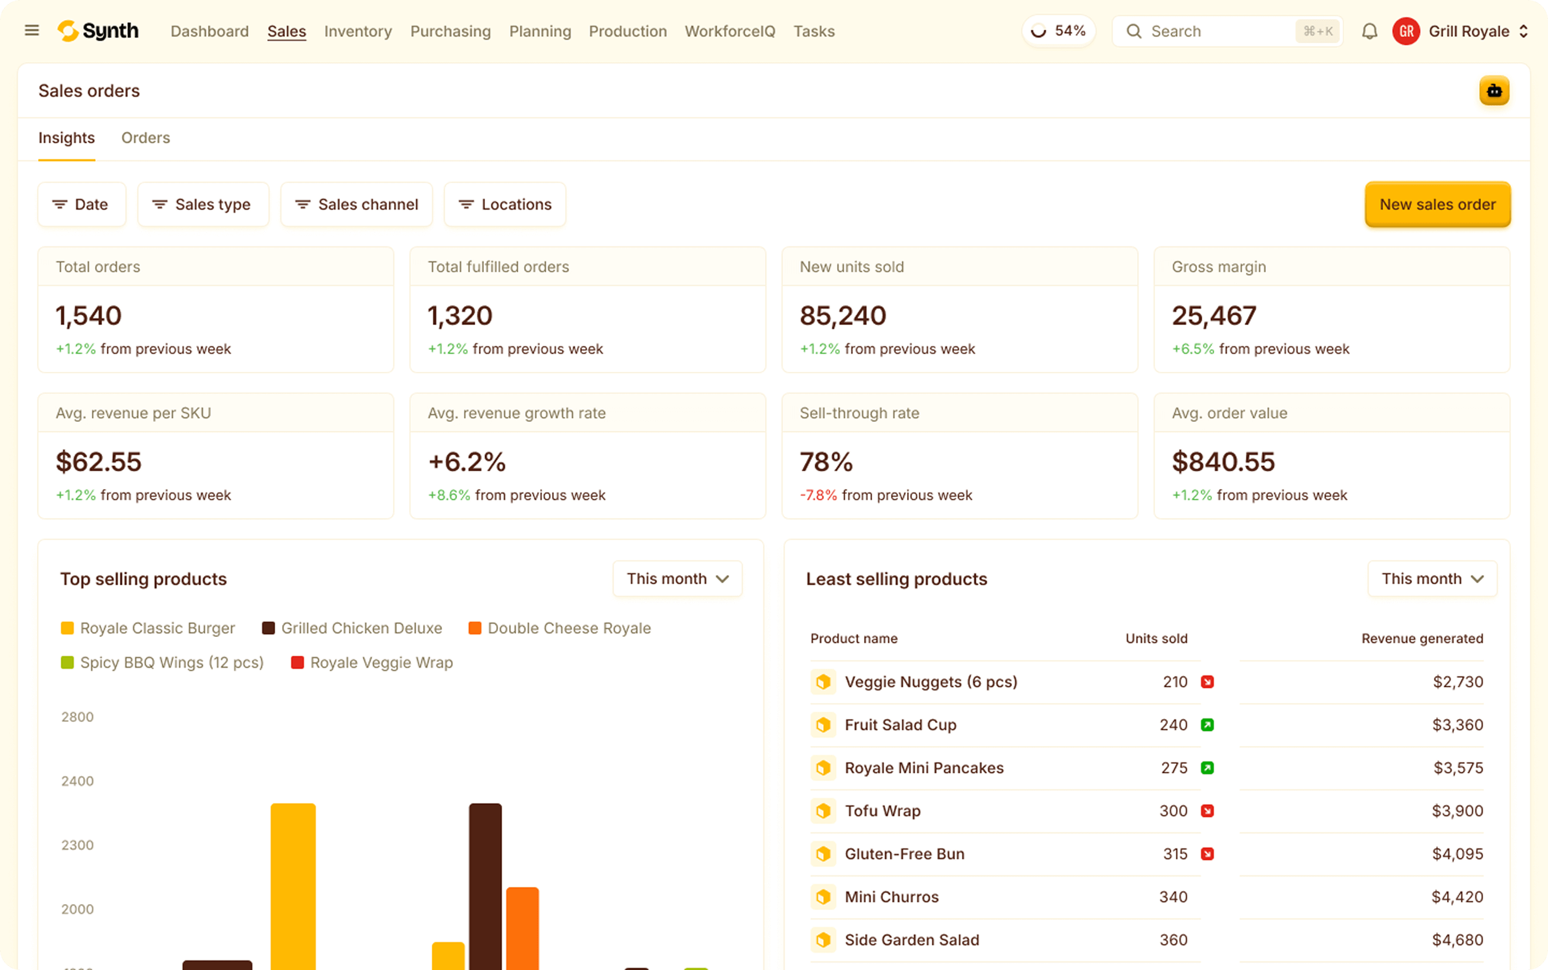Screen dimensions: 1548x970
Task: Click the product box icon for Tofu Wrap
Action: (823, 811)
